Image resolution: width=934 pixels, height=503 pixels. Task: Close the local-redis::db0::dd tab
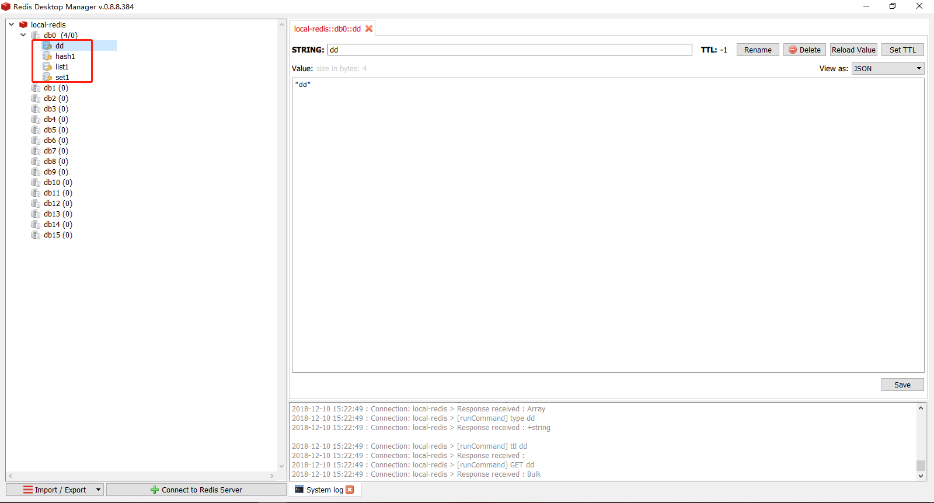[369, 29]
